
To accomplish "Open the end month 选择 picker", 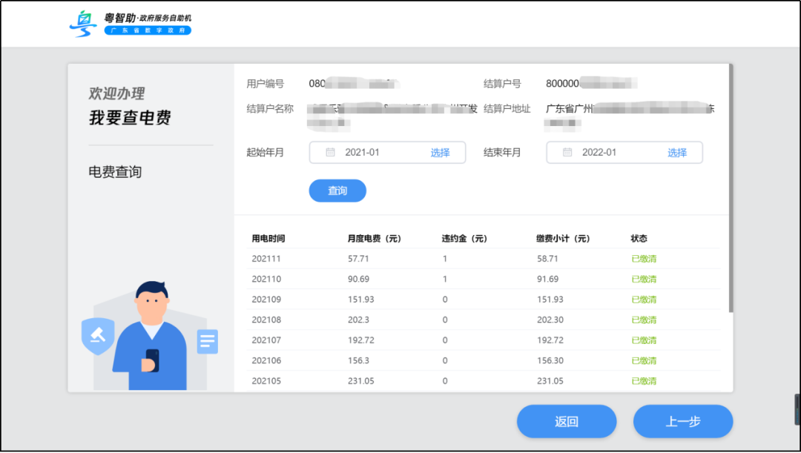I will click(x=679, y=152).
